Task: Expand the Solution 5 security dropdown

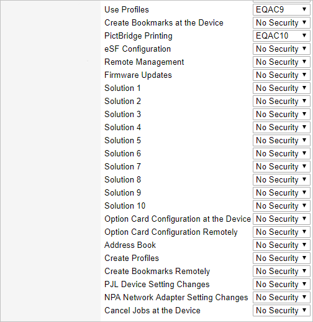Action: coord(281,140)
